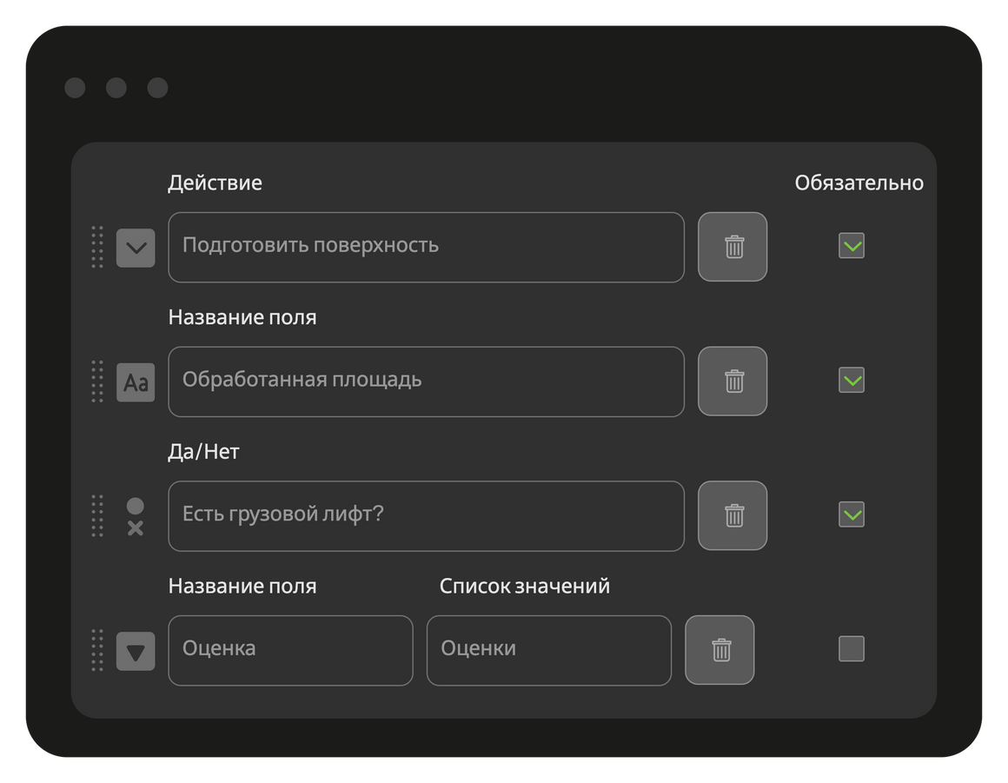The height and width of the screenshot is (783, 1008).
Task: Click the 'Aa' text field type icon
Action: (x=136, y=382)
